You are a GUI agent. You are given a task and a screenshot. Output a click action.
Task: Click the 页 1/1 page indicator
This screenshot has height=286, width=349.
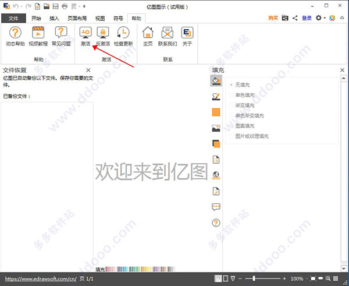87,279
